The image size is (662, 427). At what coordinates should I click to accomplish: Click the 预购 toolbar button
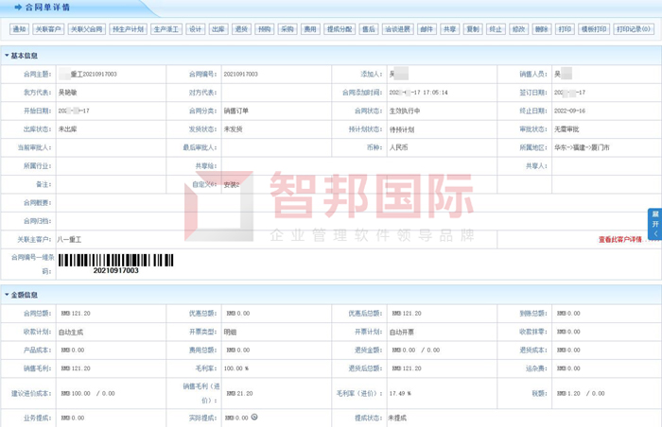pos(264,29)
